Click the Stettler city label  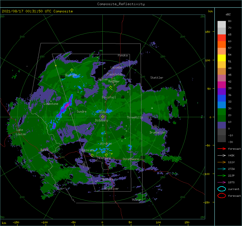[x=157, y=78]
